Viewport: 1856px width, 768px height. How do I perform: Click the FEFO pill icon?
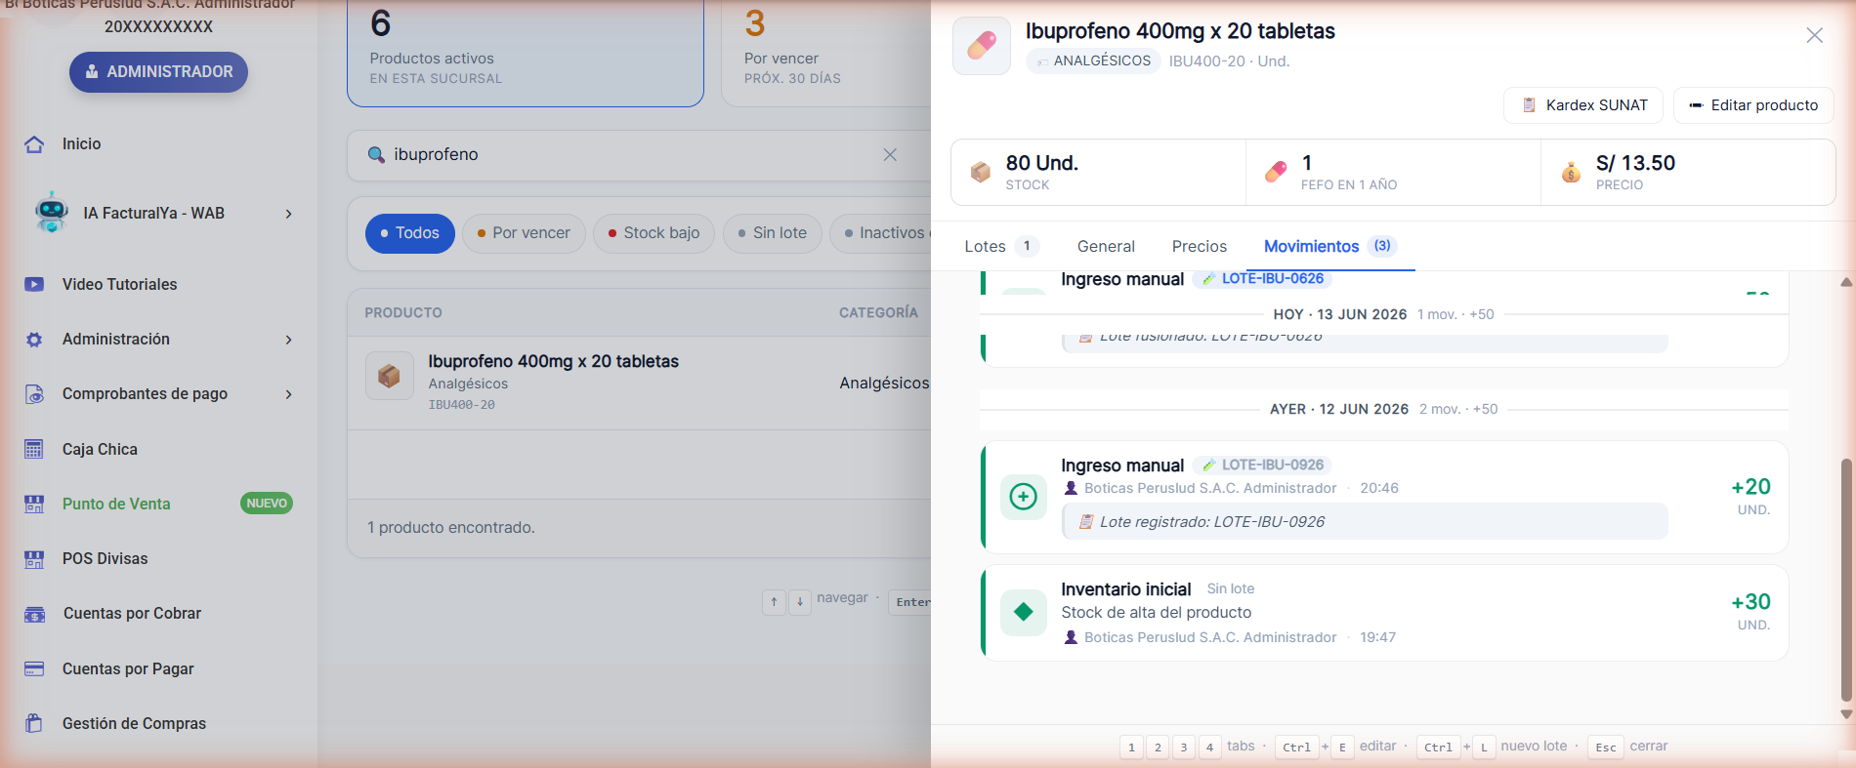coord(1276,172)
